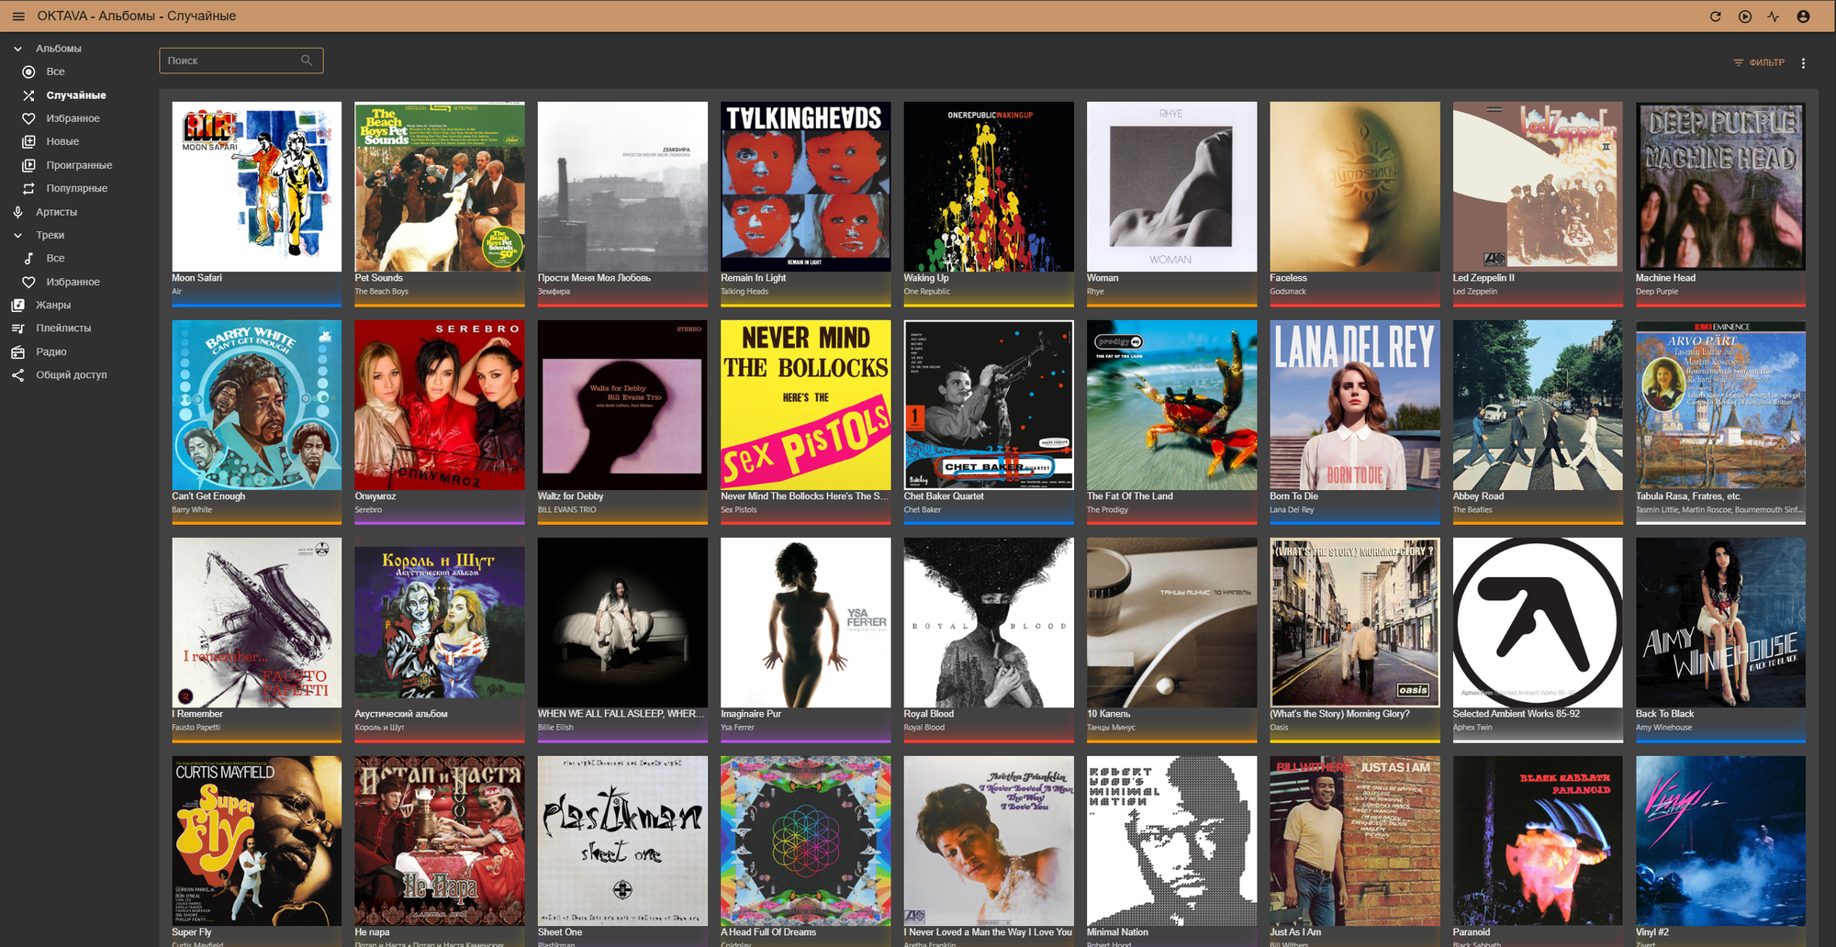Image resolution: width=1836 pixels, height=947 pixels.
Task: Click artist name Talking Heads
Action: (744, 292)
